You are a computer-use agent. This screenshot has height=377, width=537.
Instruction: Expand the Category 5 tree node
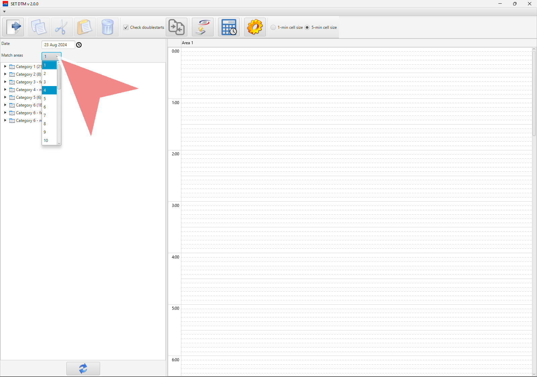click(x=5, y=97)
